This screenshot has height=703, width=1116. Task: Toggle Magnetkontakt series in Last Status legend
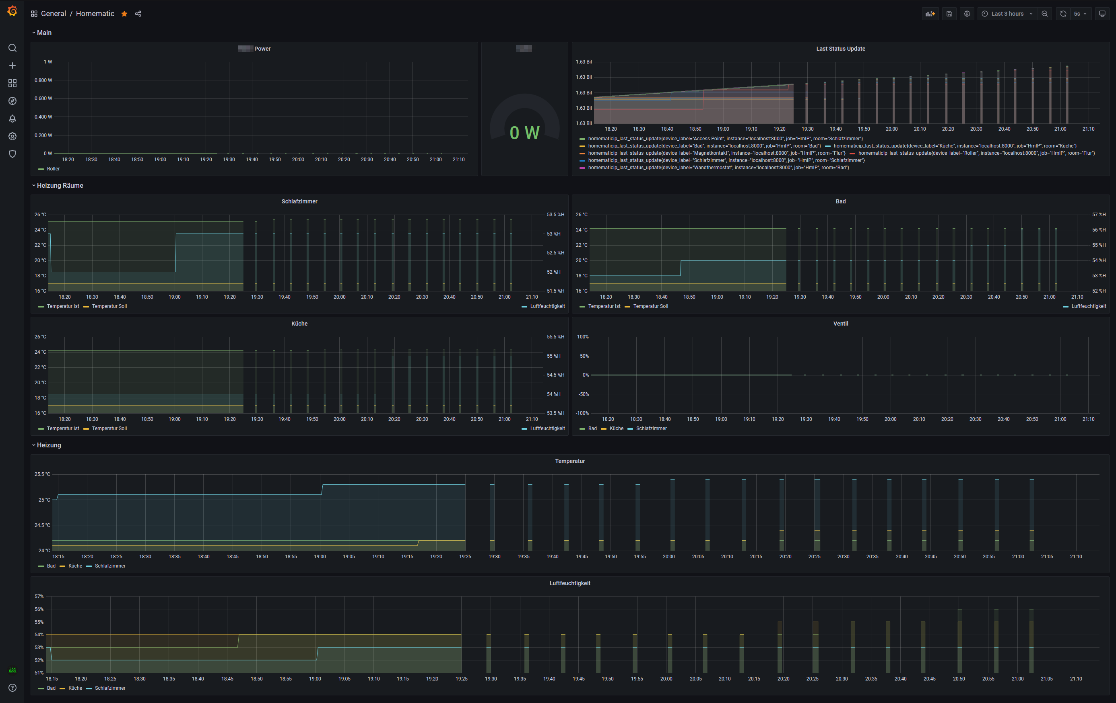(716, 153)
